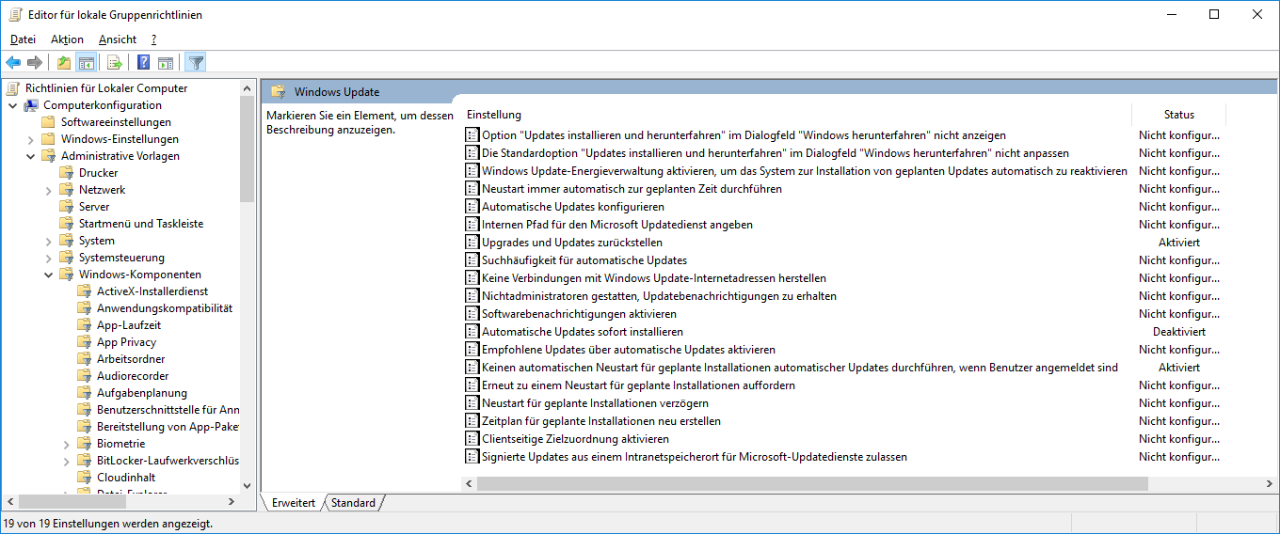Screen dimensions: 1280x534
Task: Click the tree pane scroll-down arrow
Action: [x=248, y=486]
